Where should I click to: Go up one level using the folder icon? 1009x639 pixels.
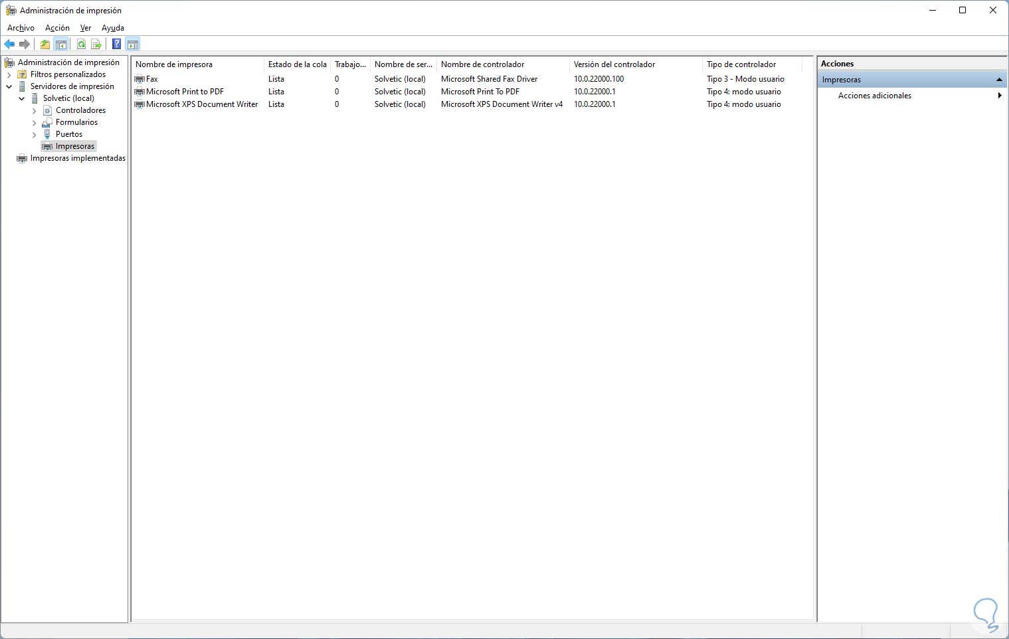(x=45, y=45)
